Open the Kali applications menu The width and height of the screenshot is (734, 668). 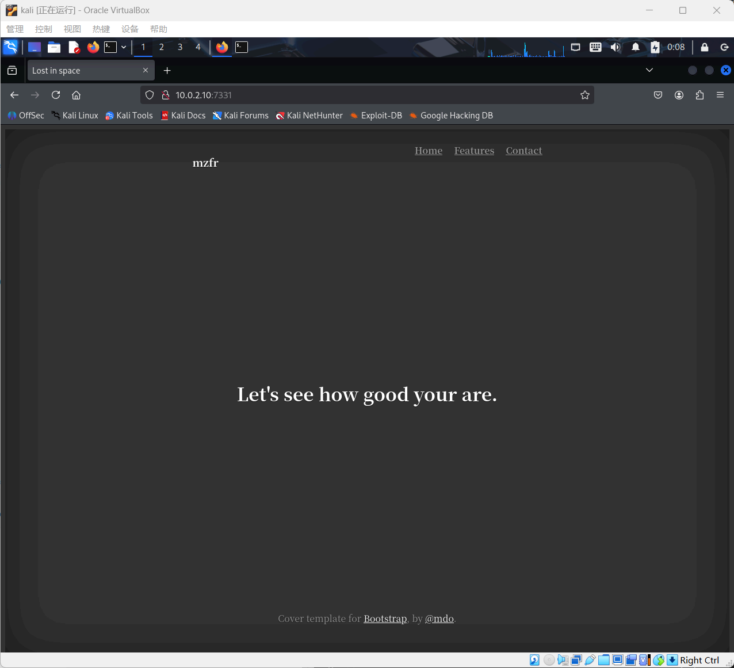(10, 47)
